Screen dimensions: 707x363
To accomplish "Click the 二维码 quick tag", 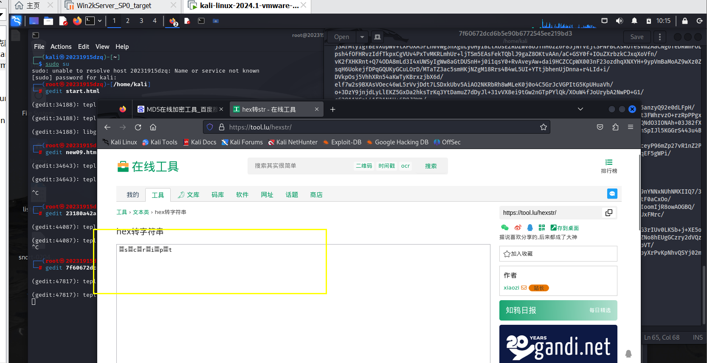I will point(364,166).
